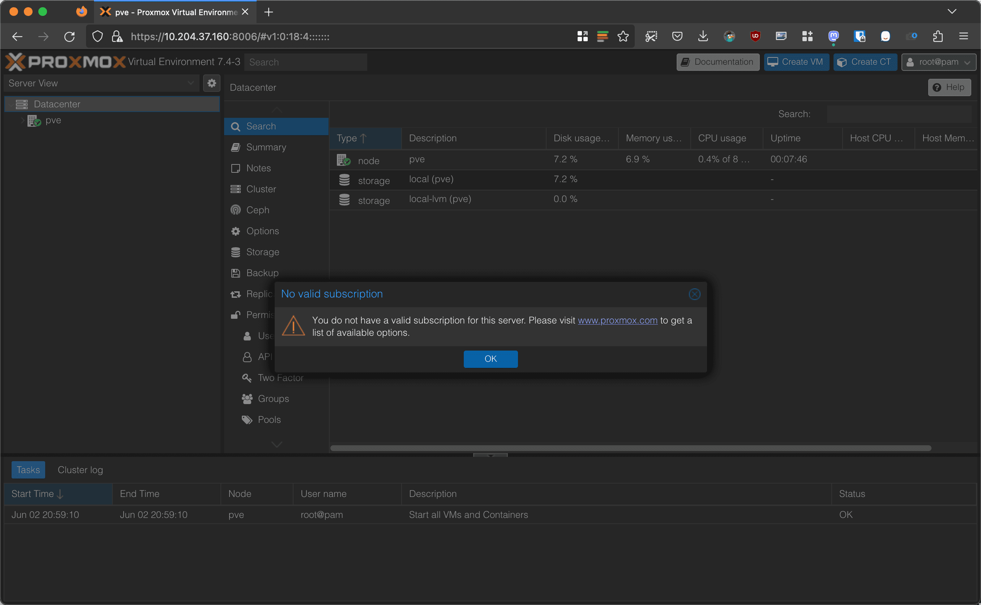Close the No valid subscription dialog
This screenshot has width=981, height=605.
point(694,294)
